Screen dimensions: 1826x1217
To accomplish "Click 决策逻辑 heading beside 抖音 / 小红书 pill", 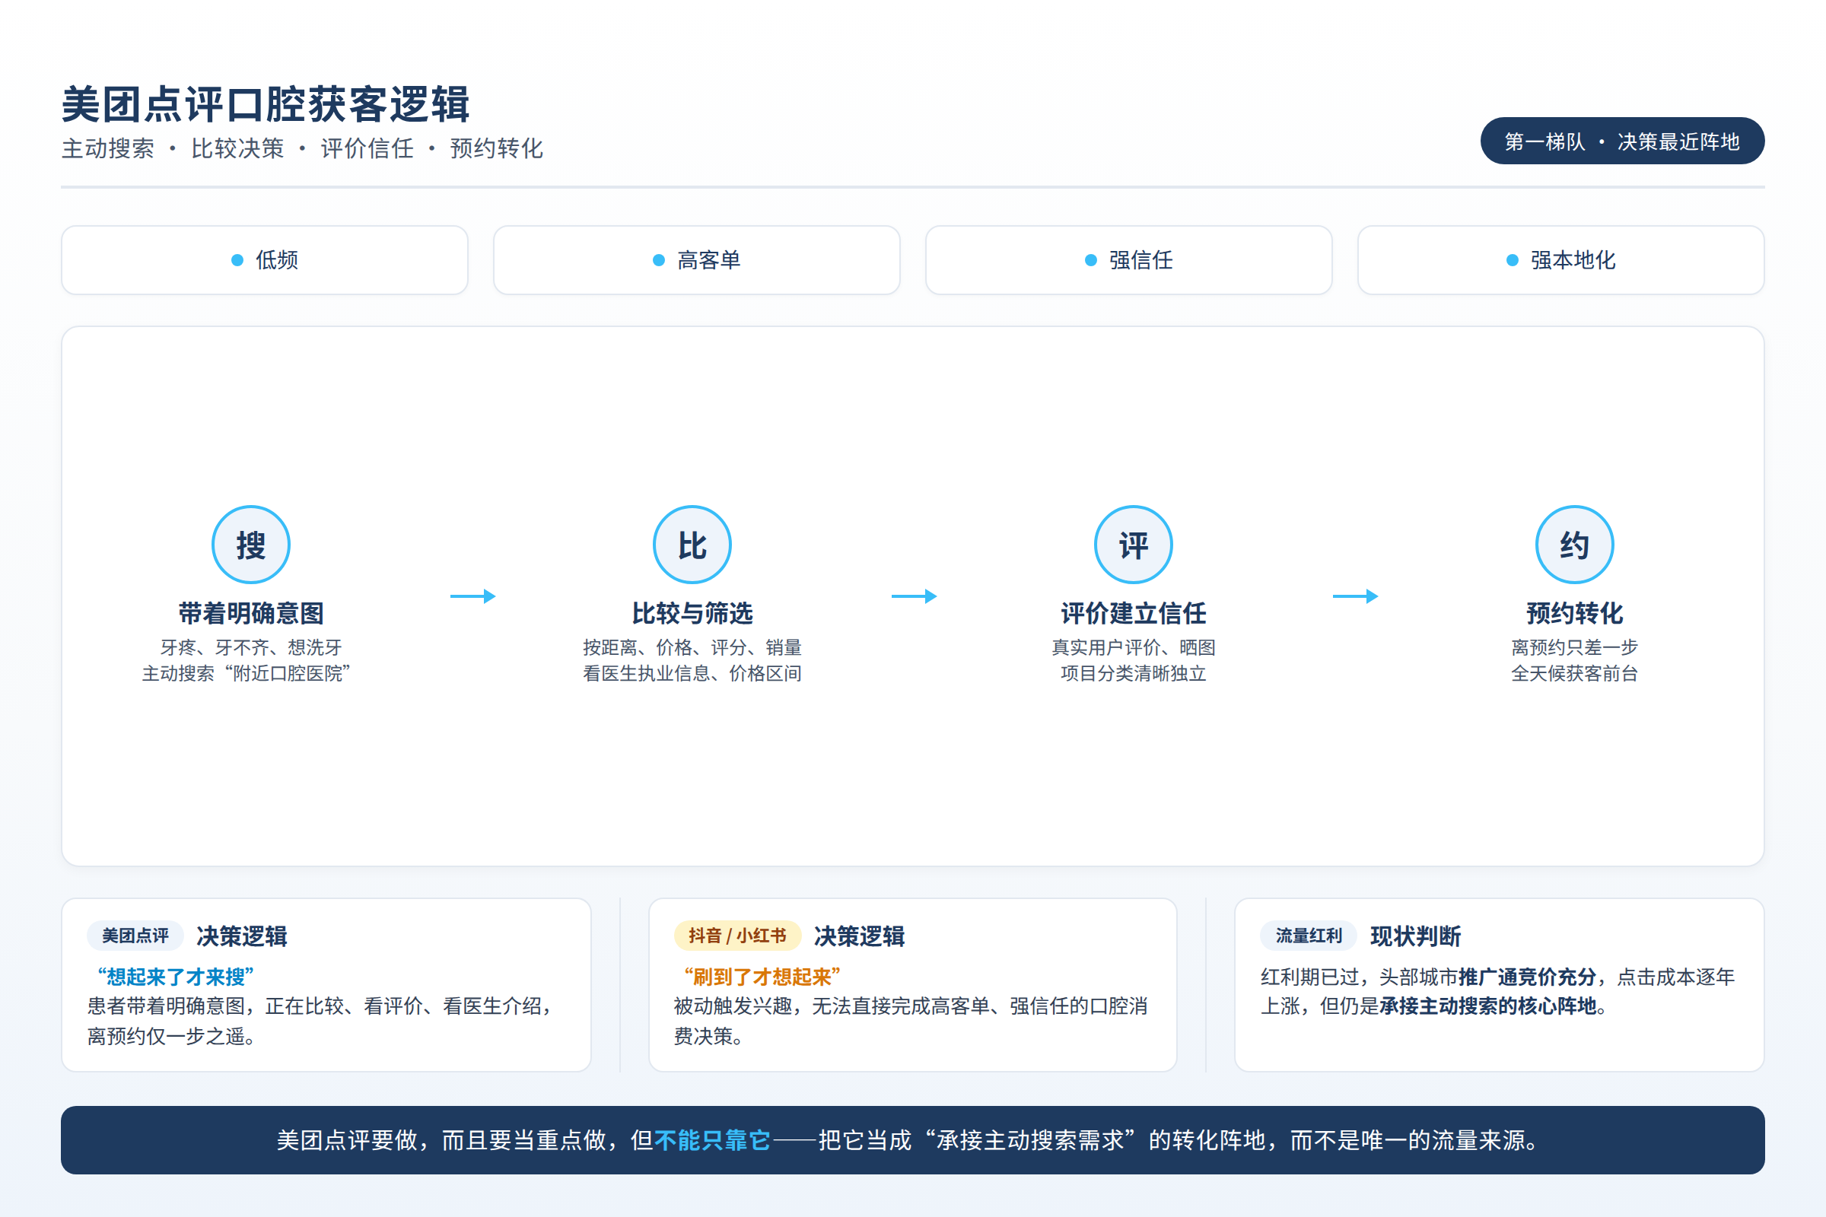I will [859, 936].
